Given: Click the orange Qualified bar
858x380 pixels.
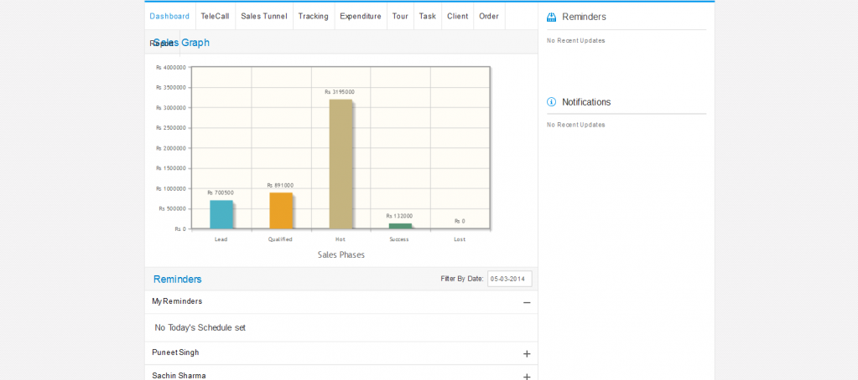Looking at the screenshot, I should (x=281, y=210).
